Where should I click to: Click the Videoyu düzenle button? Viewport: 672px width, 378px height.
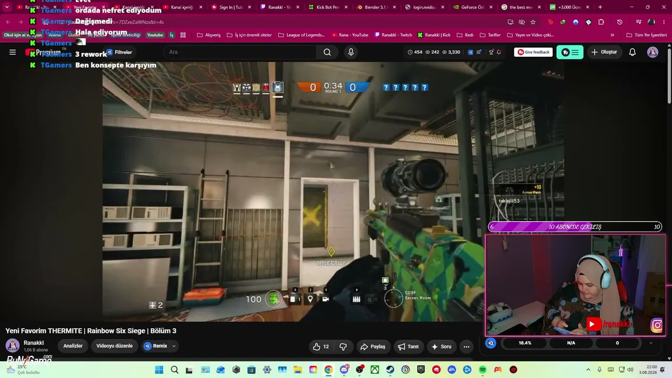pyautogui.click(x=114, y=346)
